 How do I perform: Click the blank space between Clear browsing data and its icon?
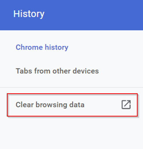103,105
